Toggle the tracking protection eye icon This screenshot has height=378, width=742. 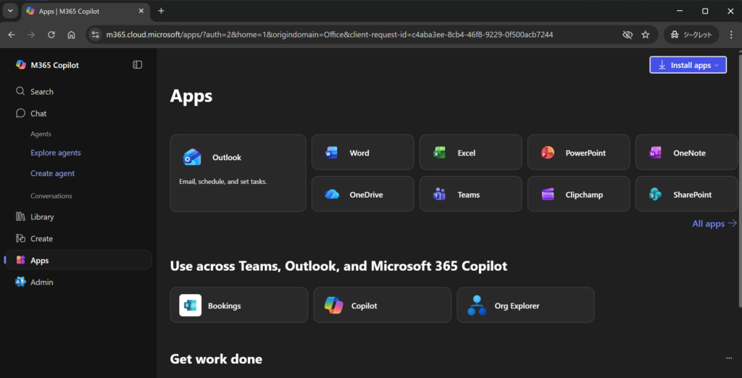628,35
